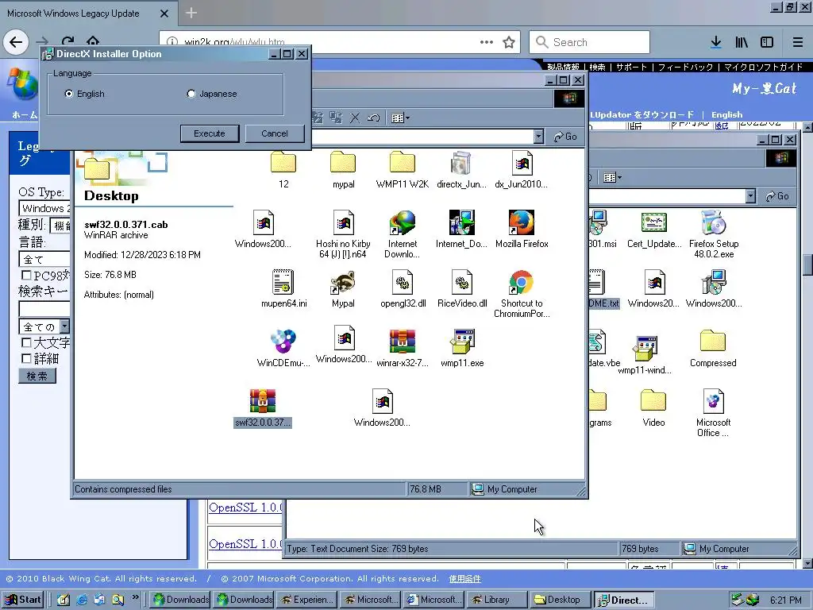Click the Undo toolbar icon in Desktop window
Image resolution: width=813 pixels, height=610 pixels.
373,118
